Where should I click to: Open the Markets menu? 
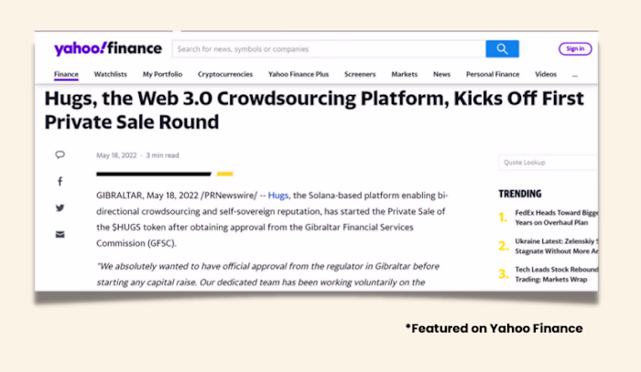click(x=404, y=74)
